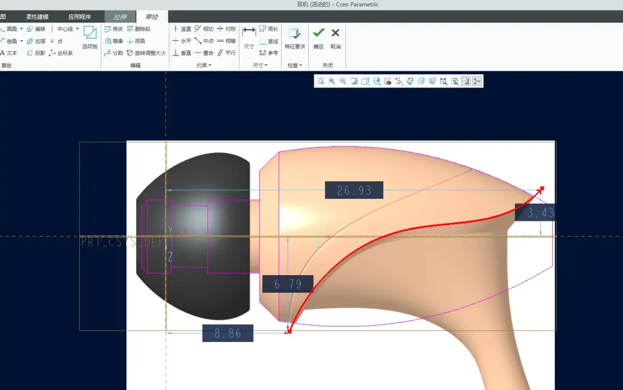623x390 pixels.
Task: Choose the 镜像 mirror tool
Action: coord(113,41)
